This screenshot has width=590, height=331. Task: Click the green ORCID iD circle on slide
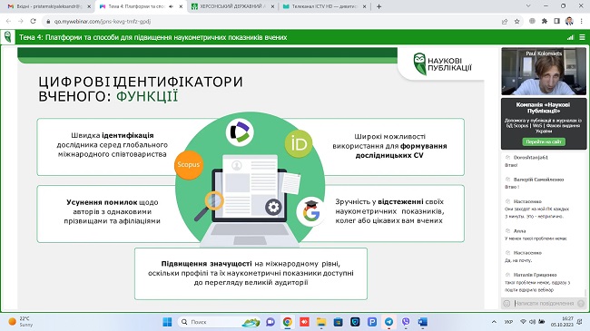(299, 143)
